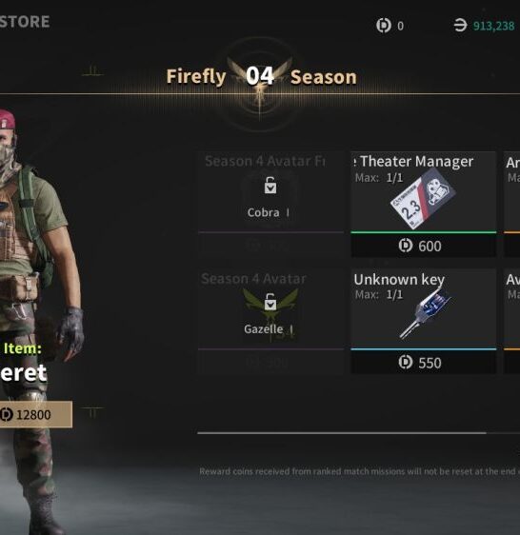Click the soldier character preview model
Screen dimensions: 520x535
pos(36,307)
